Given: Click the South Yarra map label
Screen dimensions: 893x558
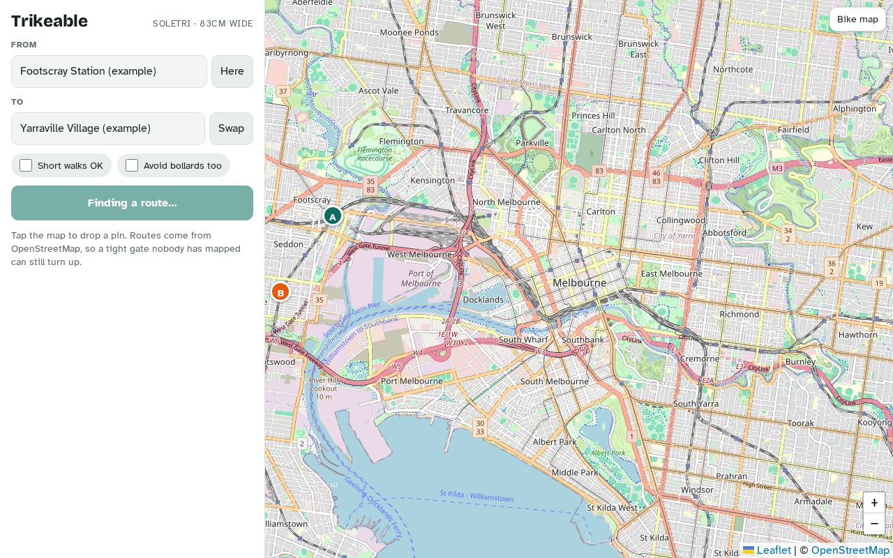Looking at the screenshot, I should coord(696,403).
